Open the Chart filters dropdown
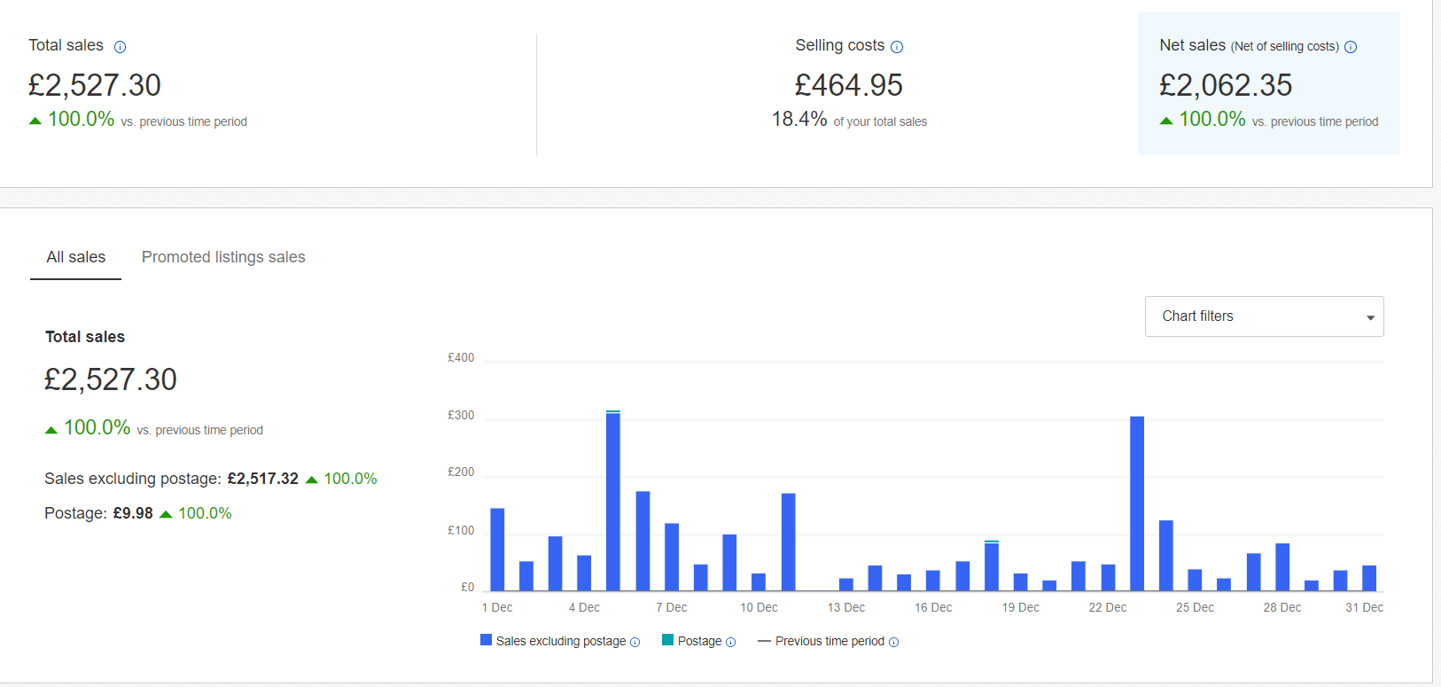1441x687 pixels. pyautogui.click(x=1264, y=316)
